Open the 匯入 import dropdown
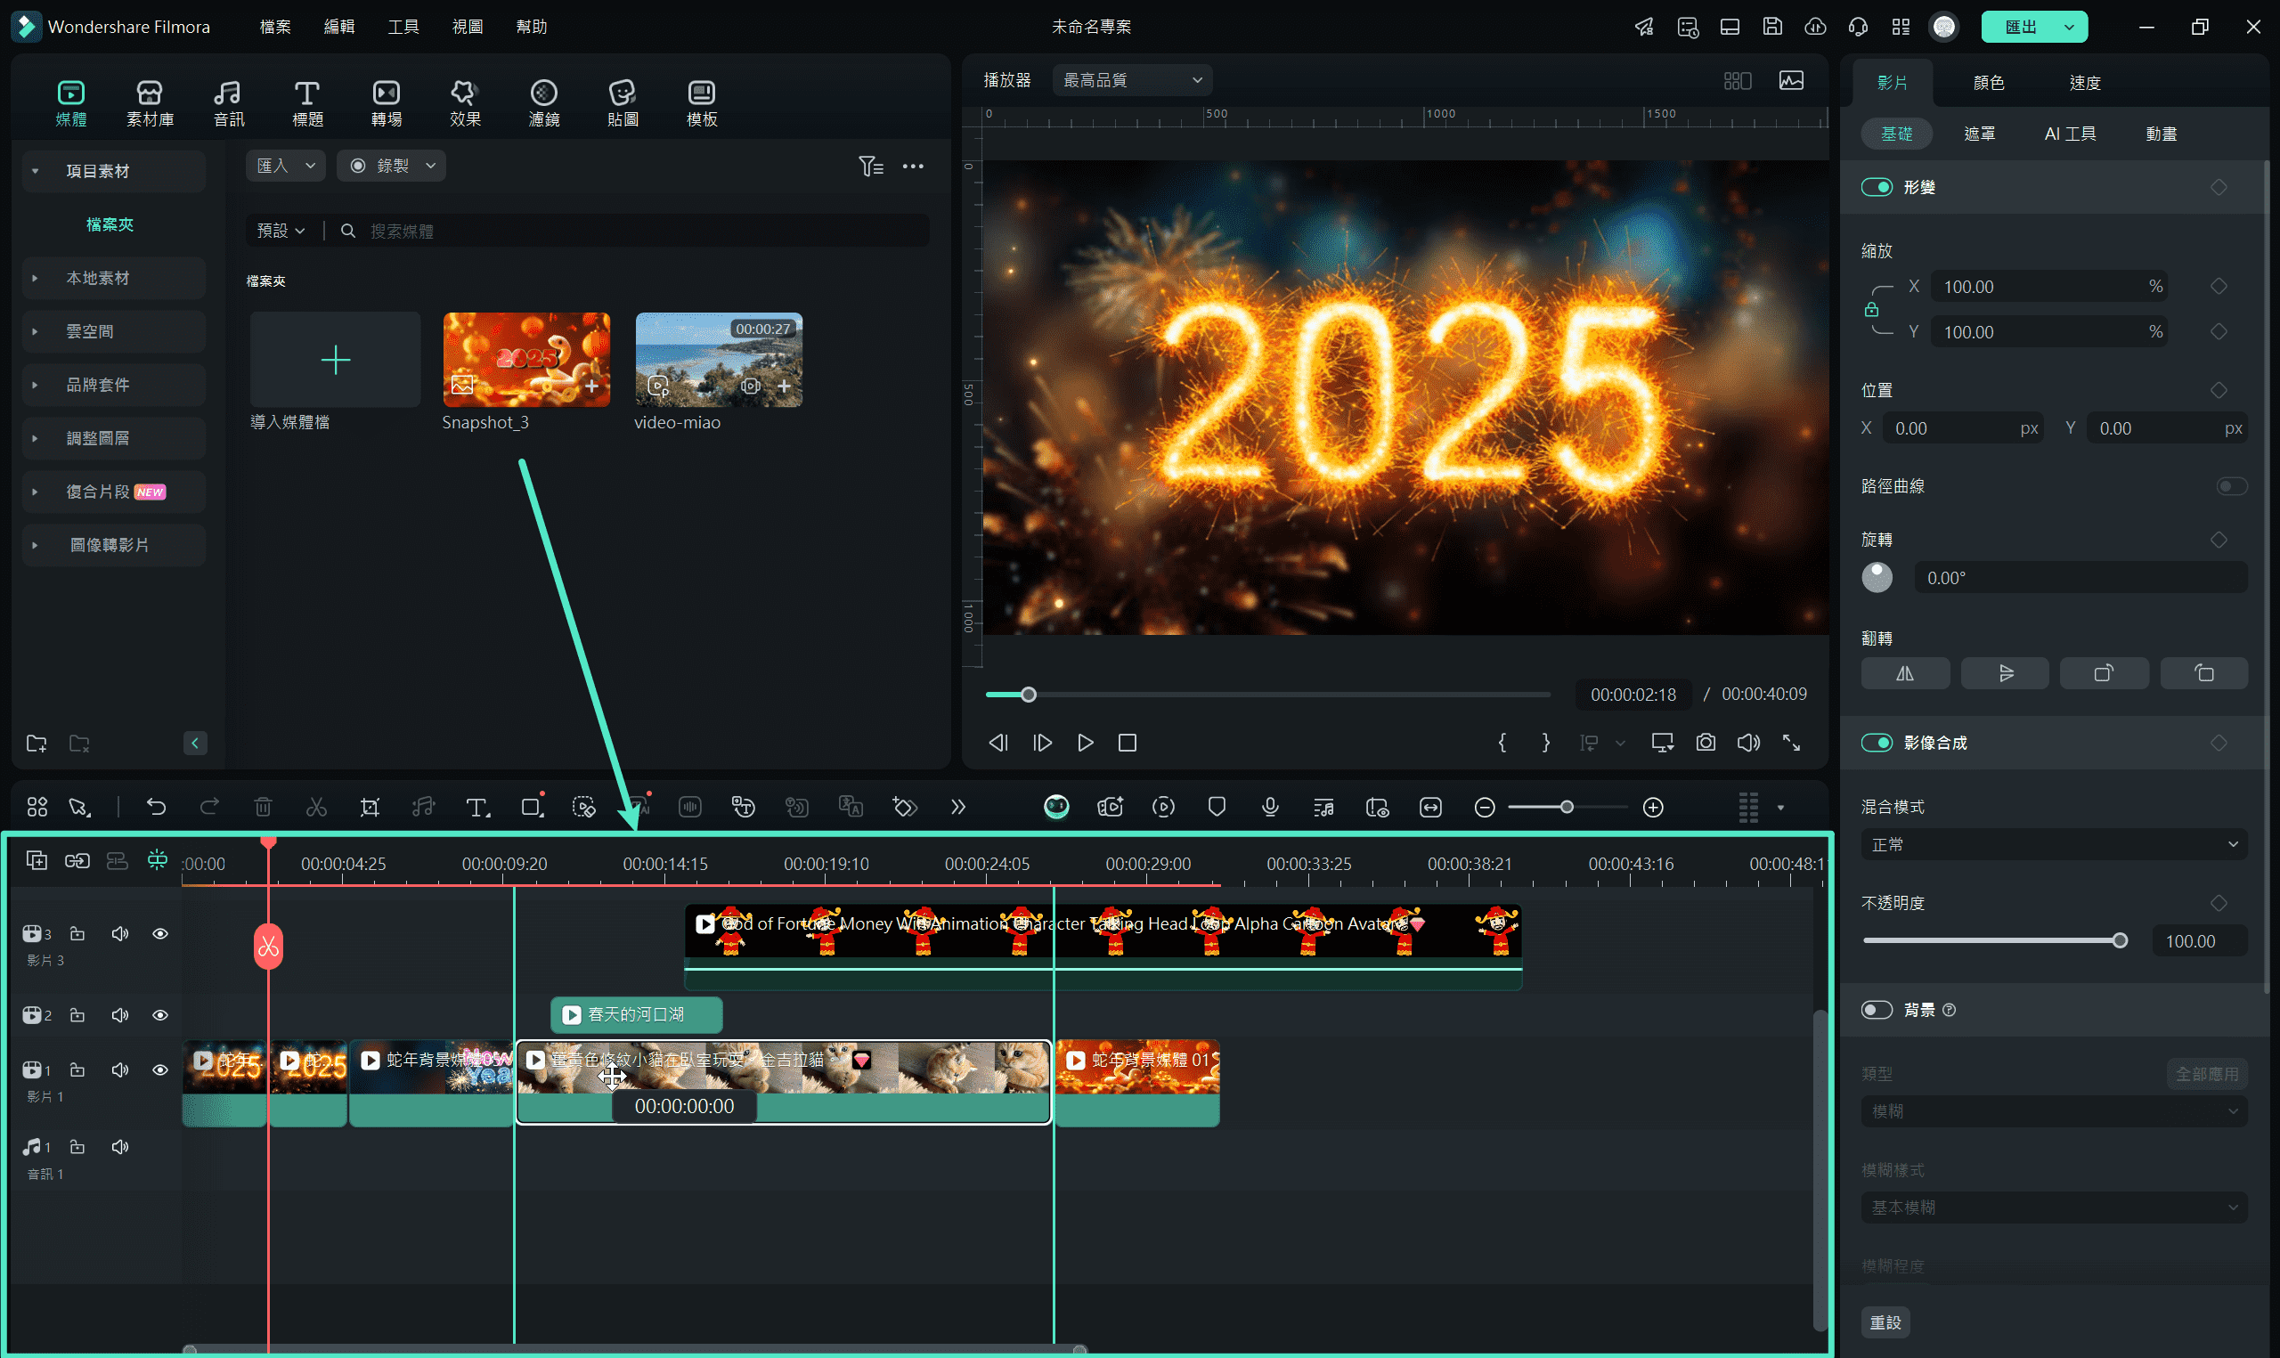2280x1358 pixels. pos(286,166)
